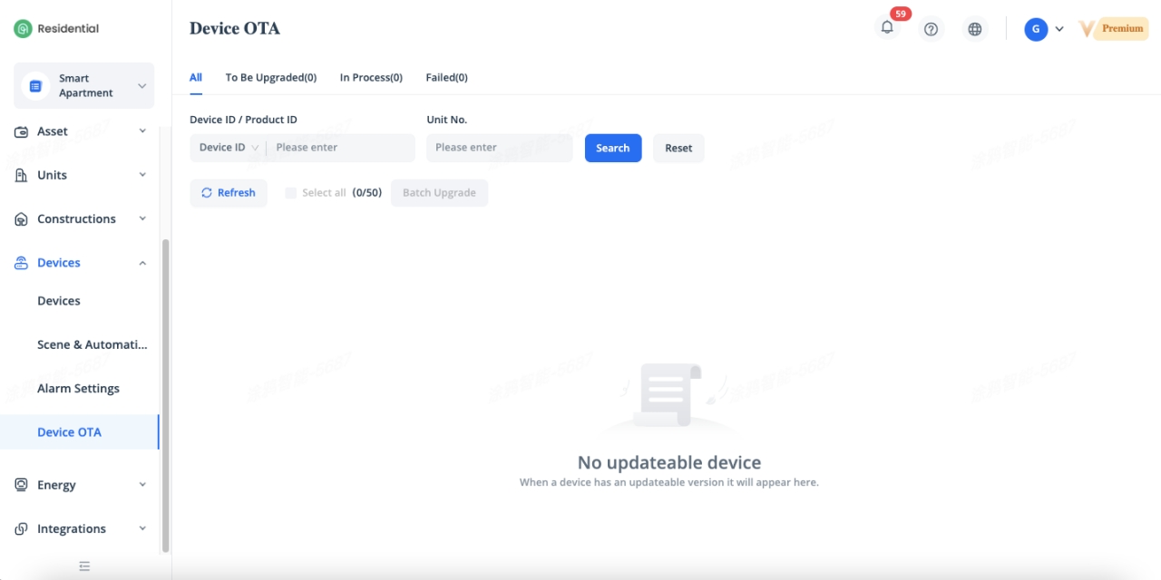The height and width of the screenshot is (580, 1161).
Task: Click the Residential logo icon
Action: pos(23,29)
